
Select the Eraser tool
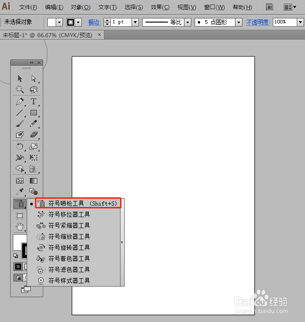34,135
